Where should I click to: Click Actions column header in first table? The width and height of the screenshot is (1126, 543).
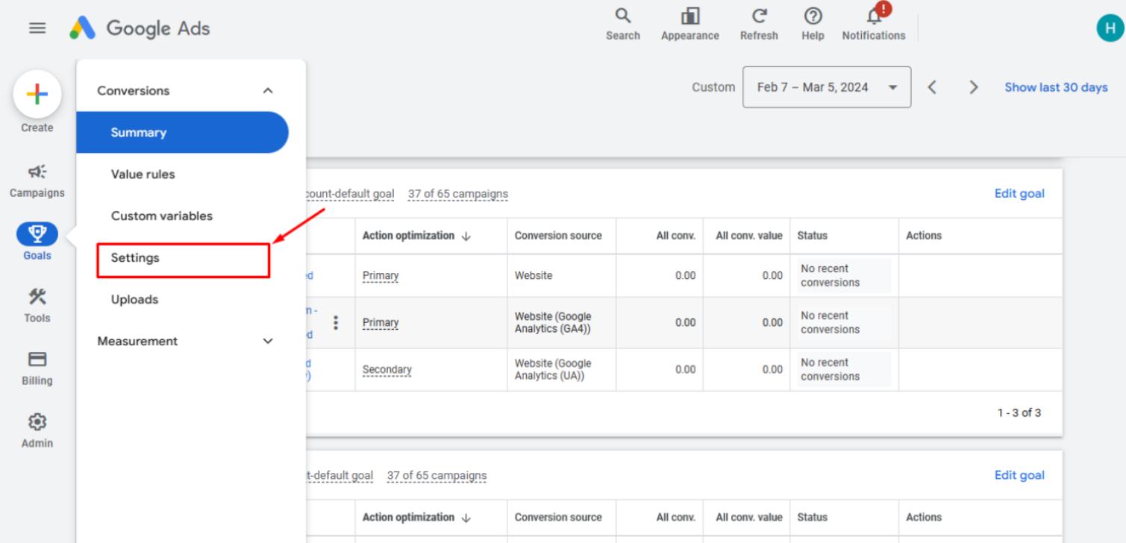(924, 236)
